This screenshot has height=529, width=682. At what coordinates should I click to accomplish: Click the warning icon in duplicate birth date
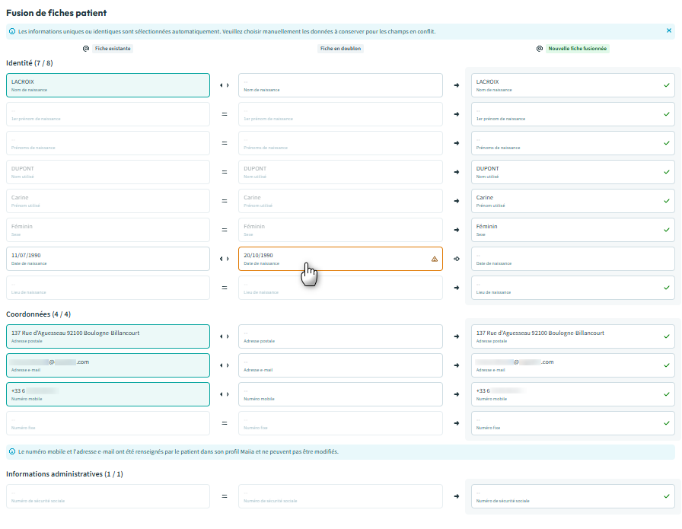click(x=435, y=259)
